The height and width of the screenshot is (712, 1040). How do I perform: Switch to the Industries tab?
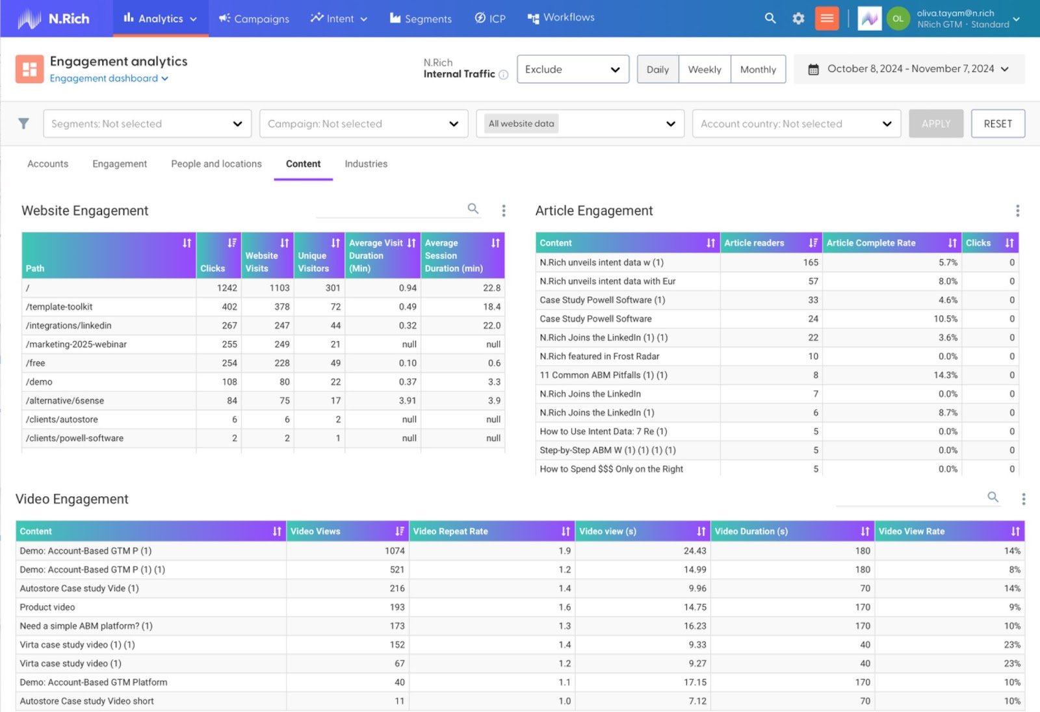(366, 164)
